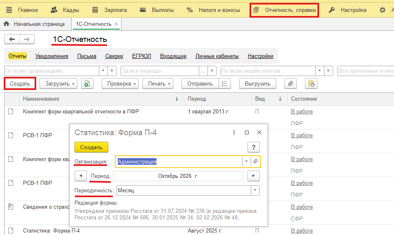Open the Зарплата section
Viewport: 394px width, 235px height.
(x=110, y=10)
